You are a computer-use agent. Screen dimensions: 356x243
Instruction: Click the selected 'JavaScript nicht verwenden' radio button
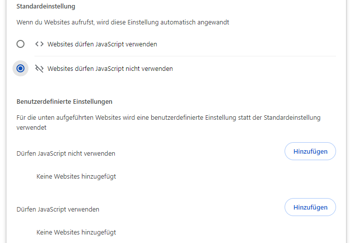click(20, 68)
